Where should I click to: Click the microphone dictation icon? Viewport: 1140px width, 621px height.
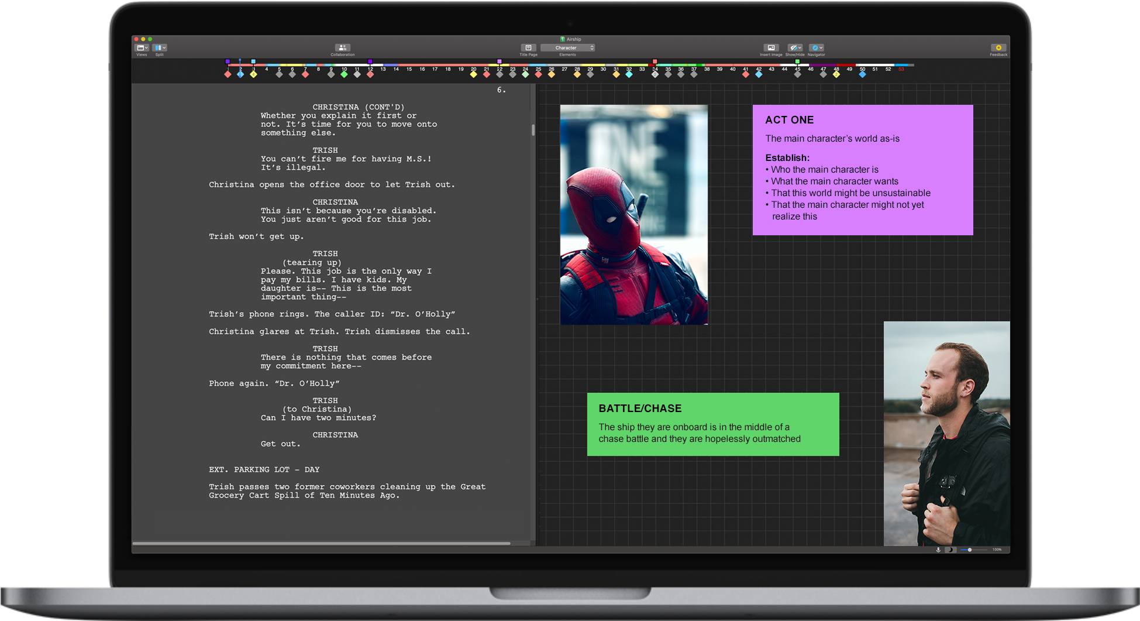click(938, 550)
